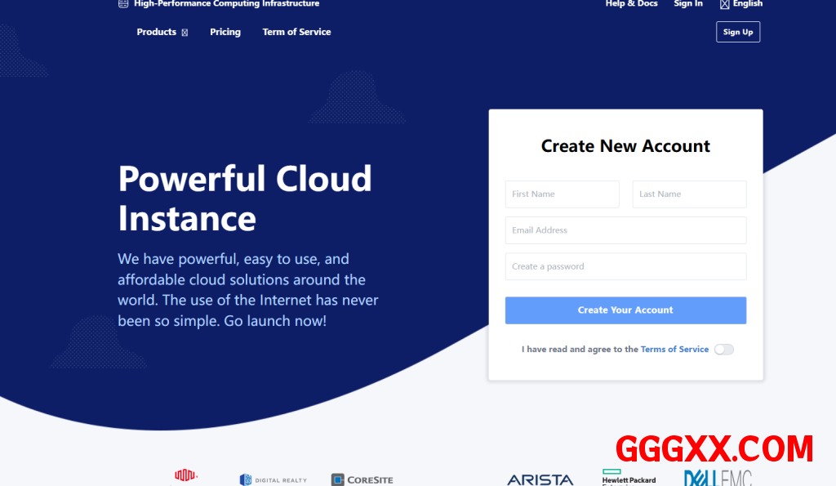836x486 pixels.
Task: Click the Digital Realty logo
Action: (273, 479)
